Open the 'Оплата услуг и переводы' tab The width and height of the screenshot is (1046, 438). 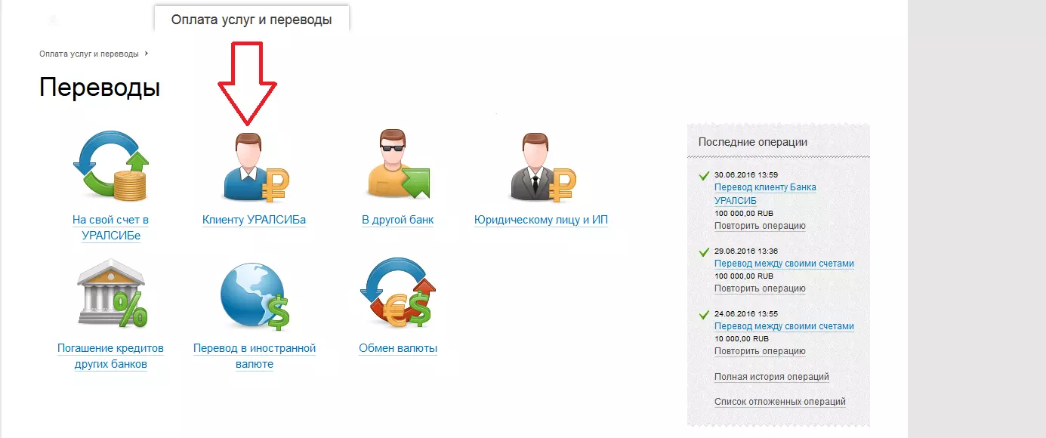[x=251, y=20]
